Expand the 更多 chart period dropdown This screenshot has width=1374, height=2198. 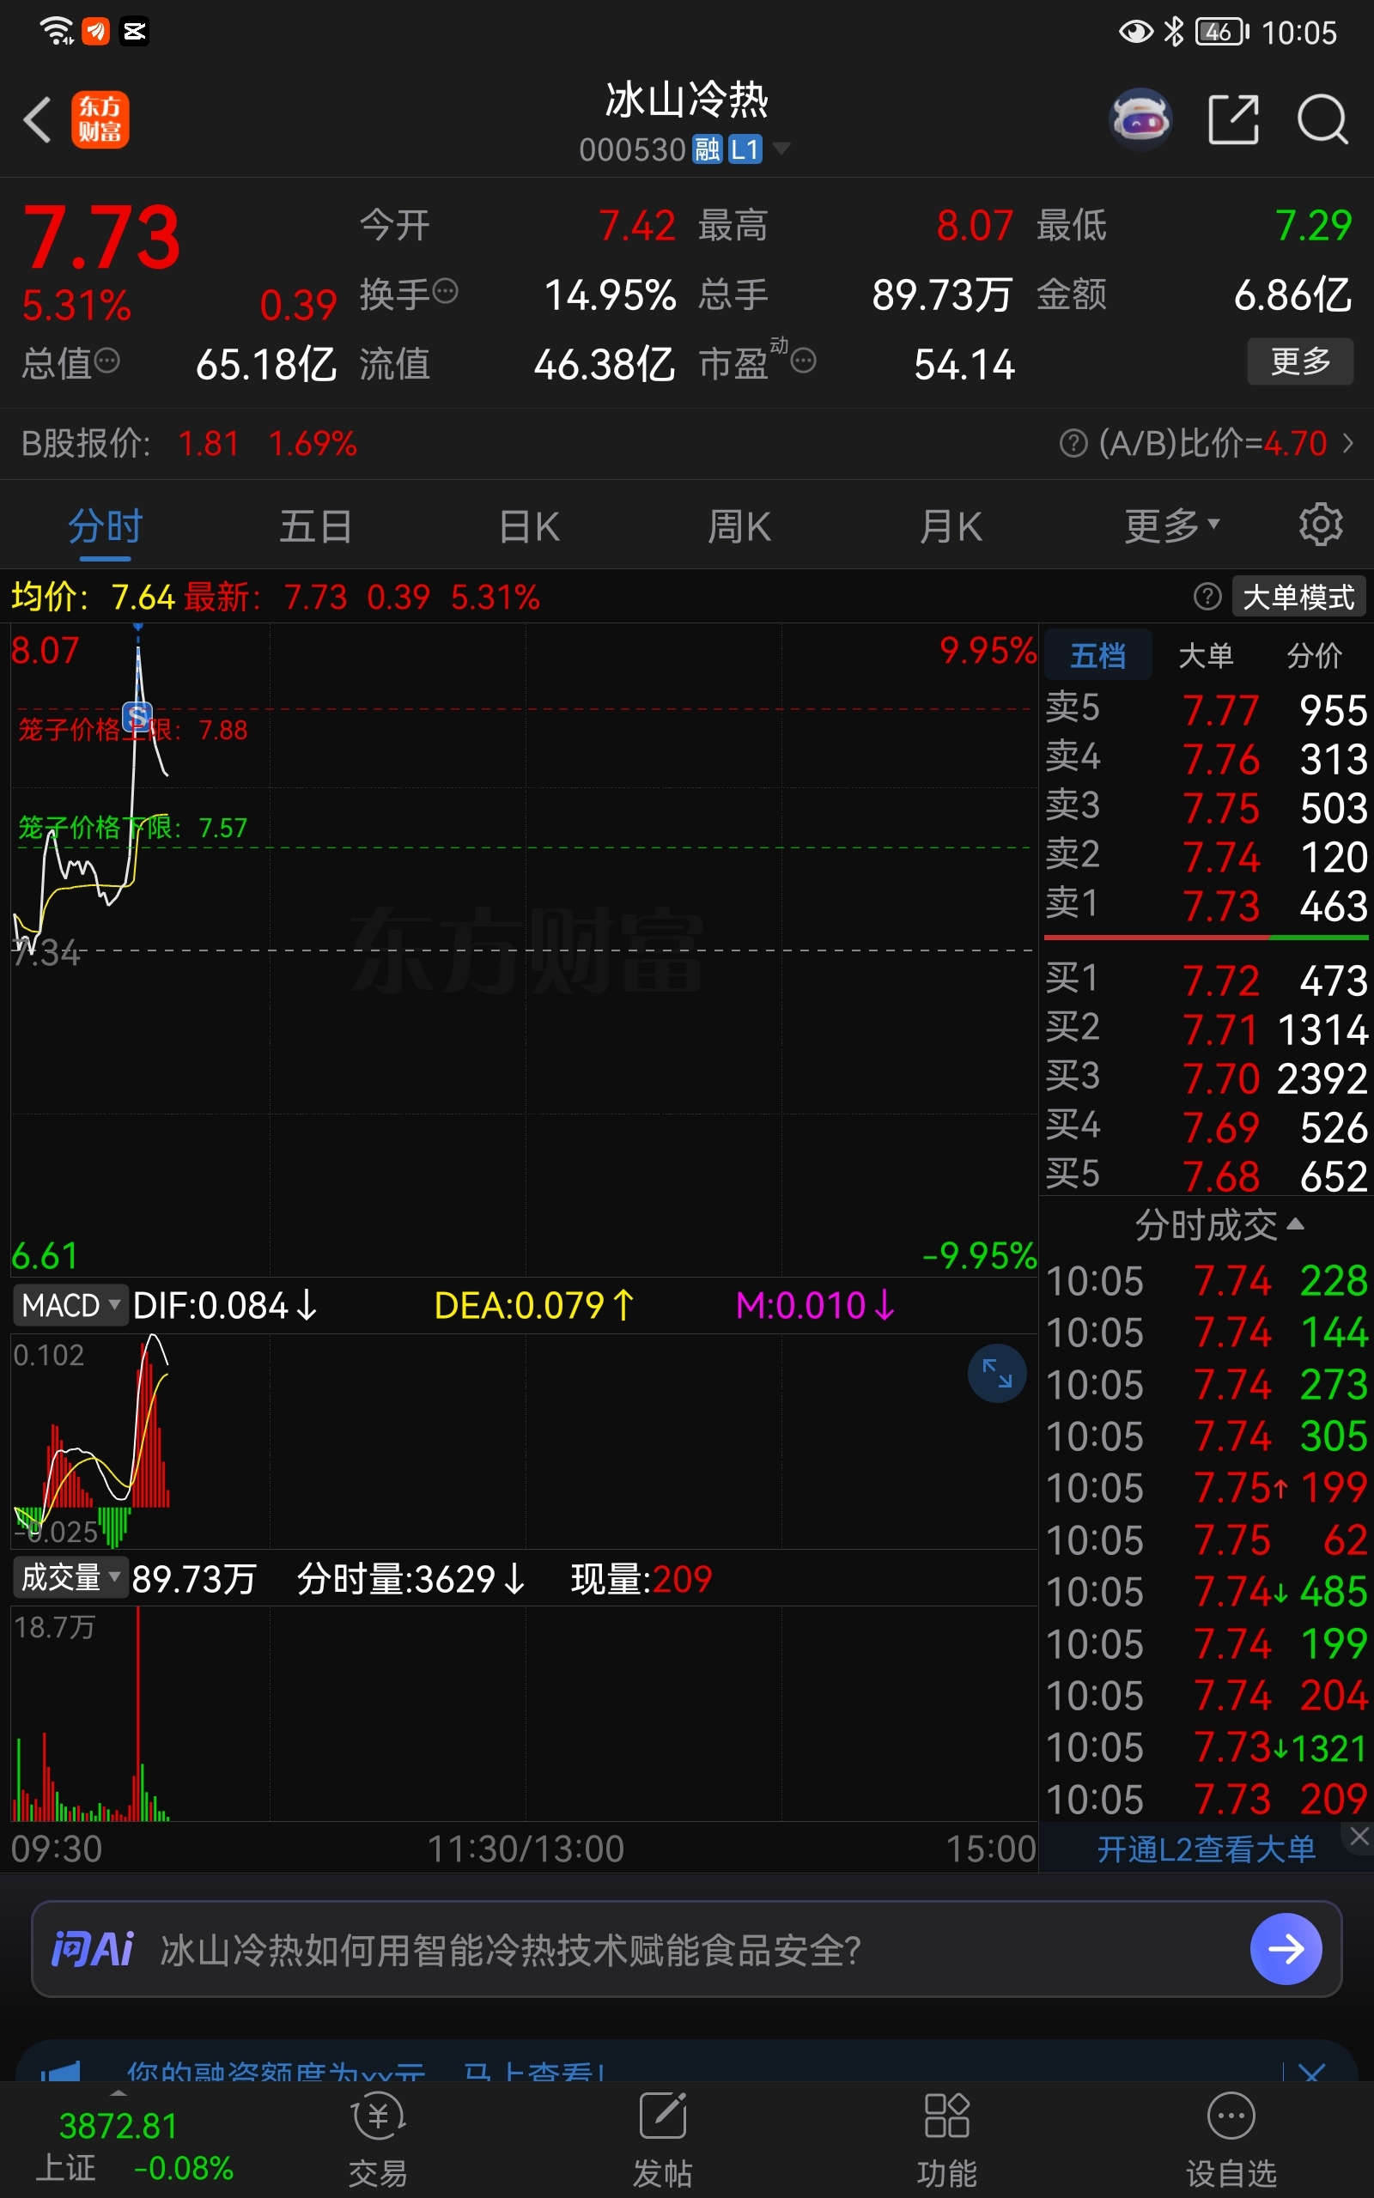[1171, 525]
